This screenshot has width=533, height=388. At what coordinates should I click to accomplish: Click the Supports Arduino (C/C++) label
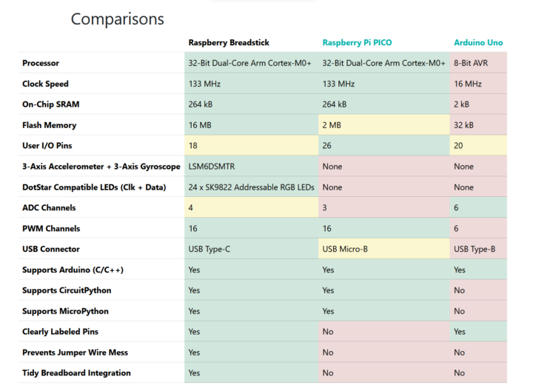coord(73,270)
